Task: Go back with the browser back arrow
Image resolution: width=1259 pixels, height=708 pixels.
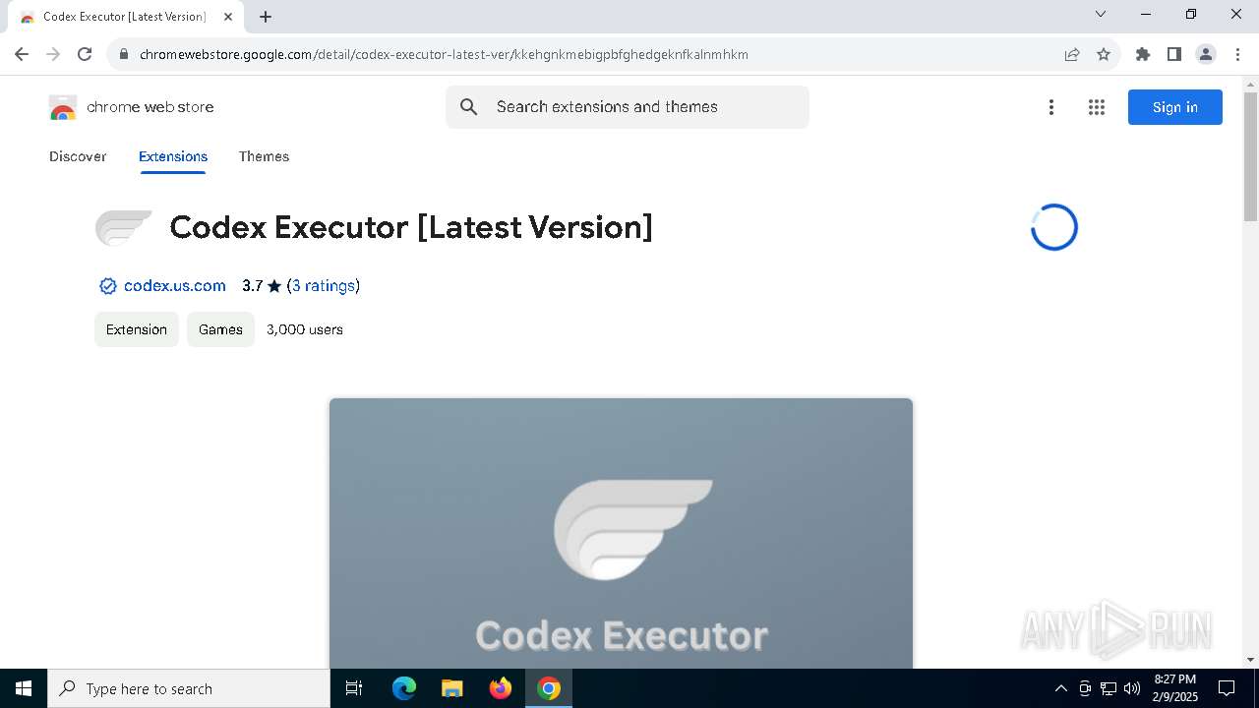Action: 22,54
